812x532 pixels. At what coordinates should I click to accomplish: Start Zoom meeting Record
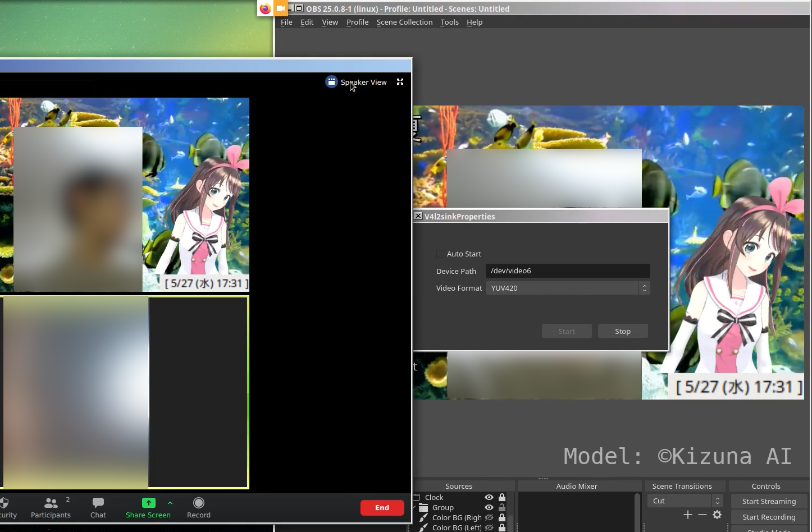pyautogui.click(x=199, y=507)
